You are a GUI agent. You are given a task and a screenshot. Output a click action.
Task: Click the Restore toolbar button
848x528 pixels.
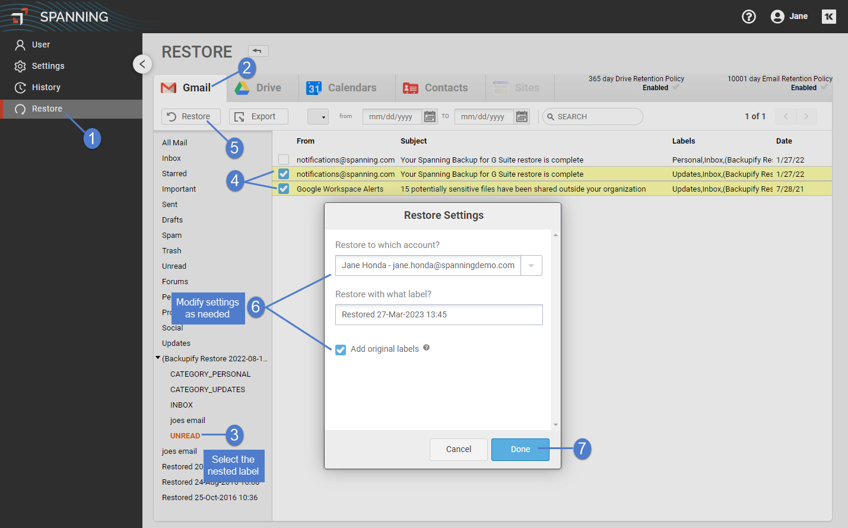click(191, 116)
